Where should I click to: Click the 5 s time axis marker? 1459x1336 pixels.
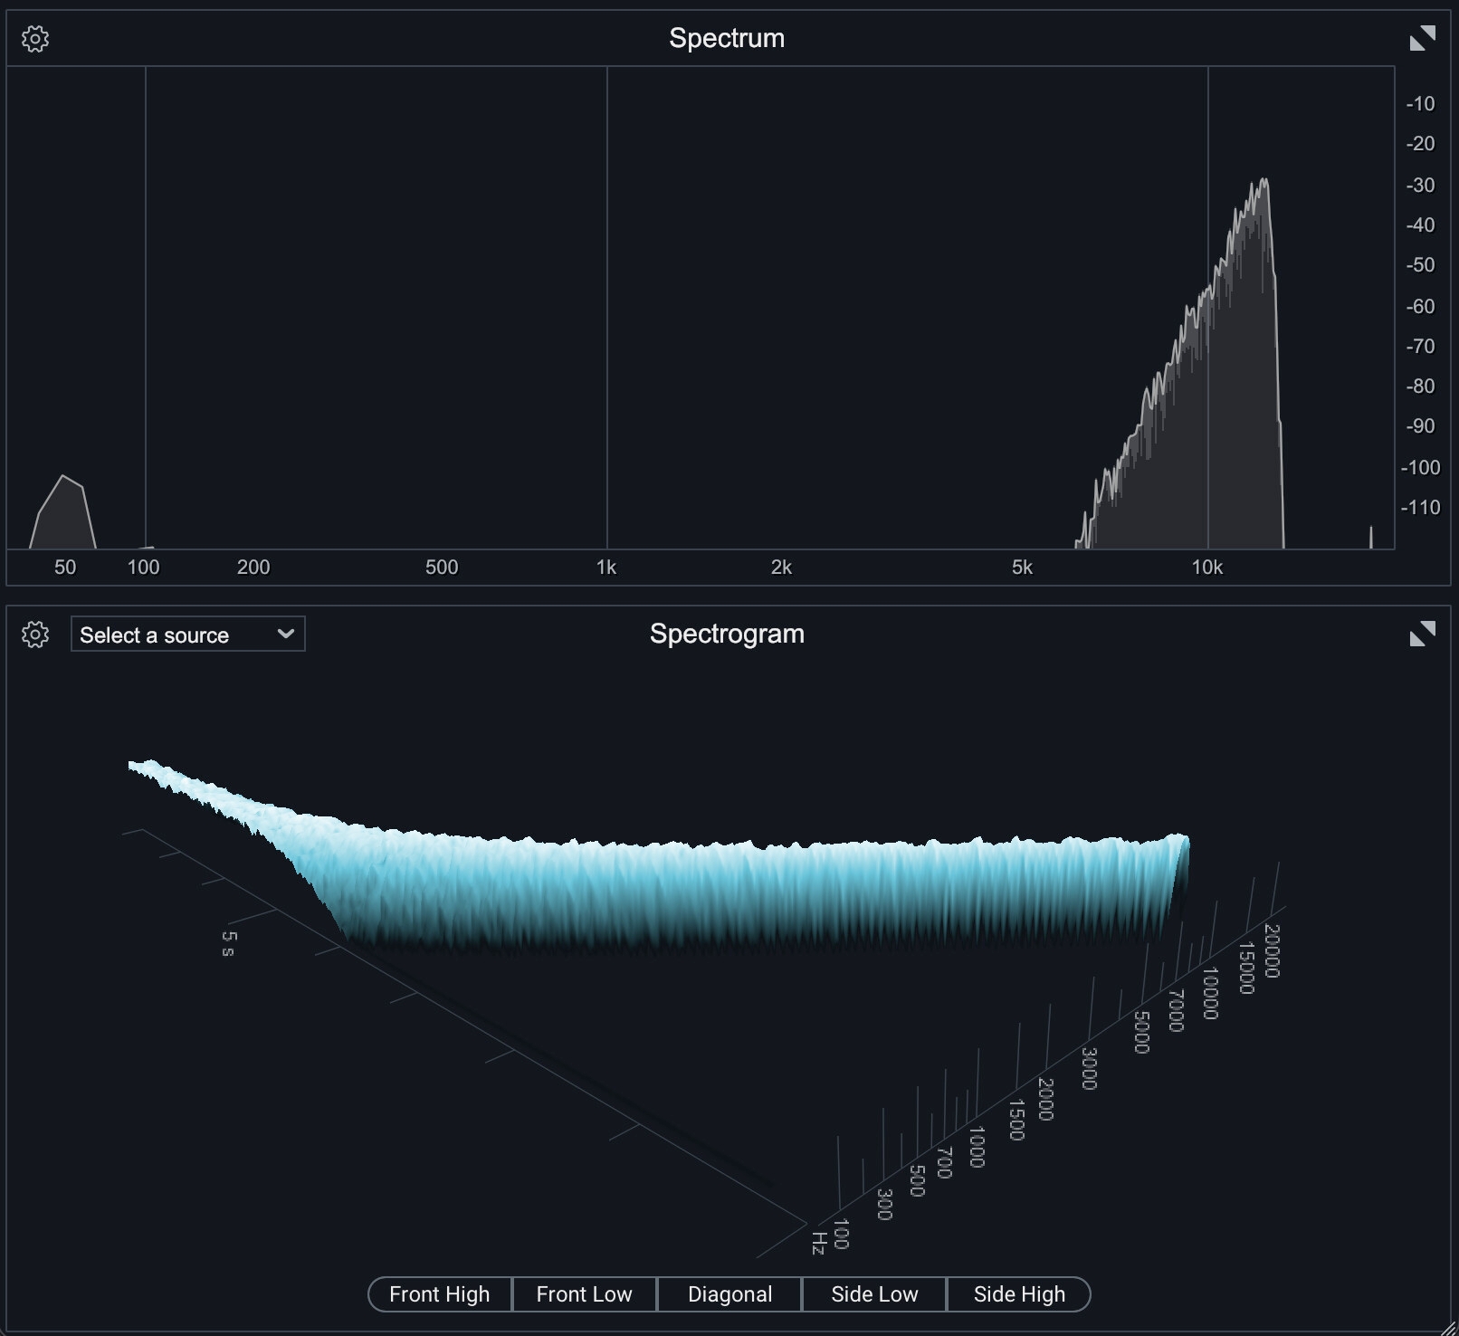(228, 943)
